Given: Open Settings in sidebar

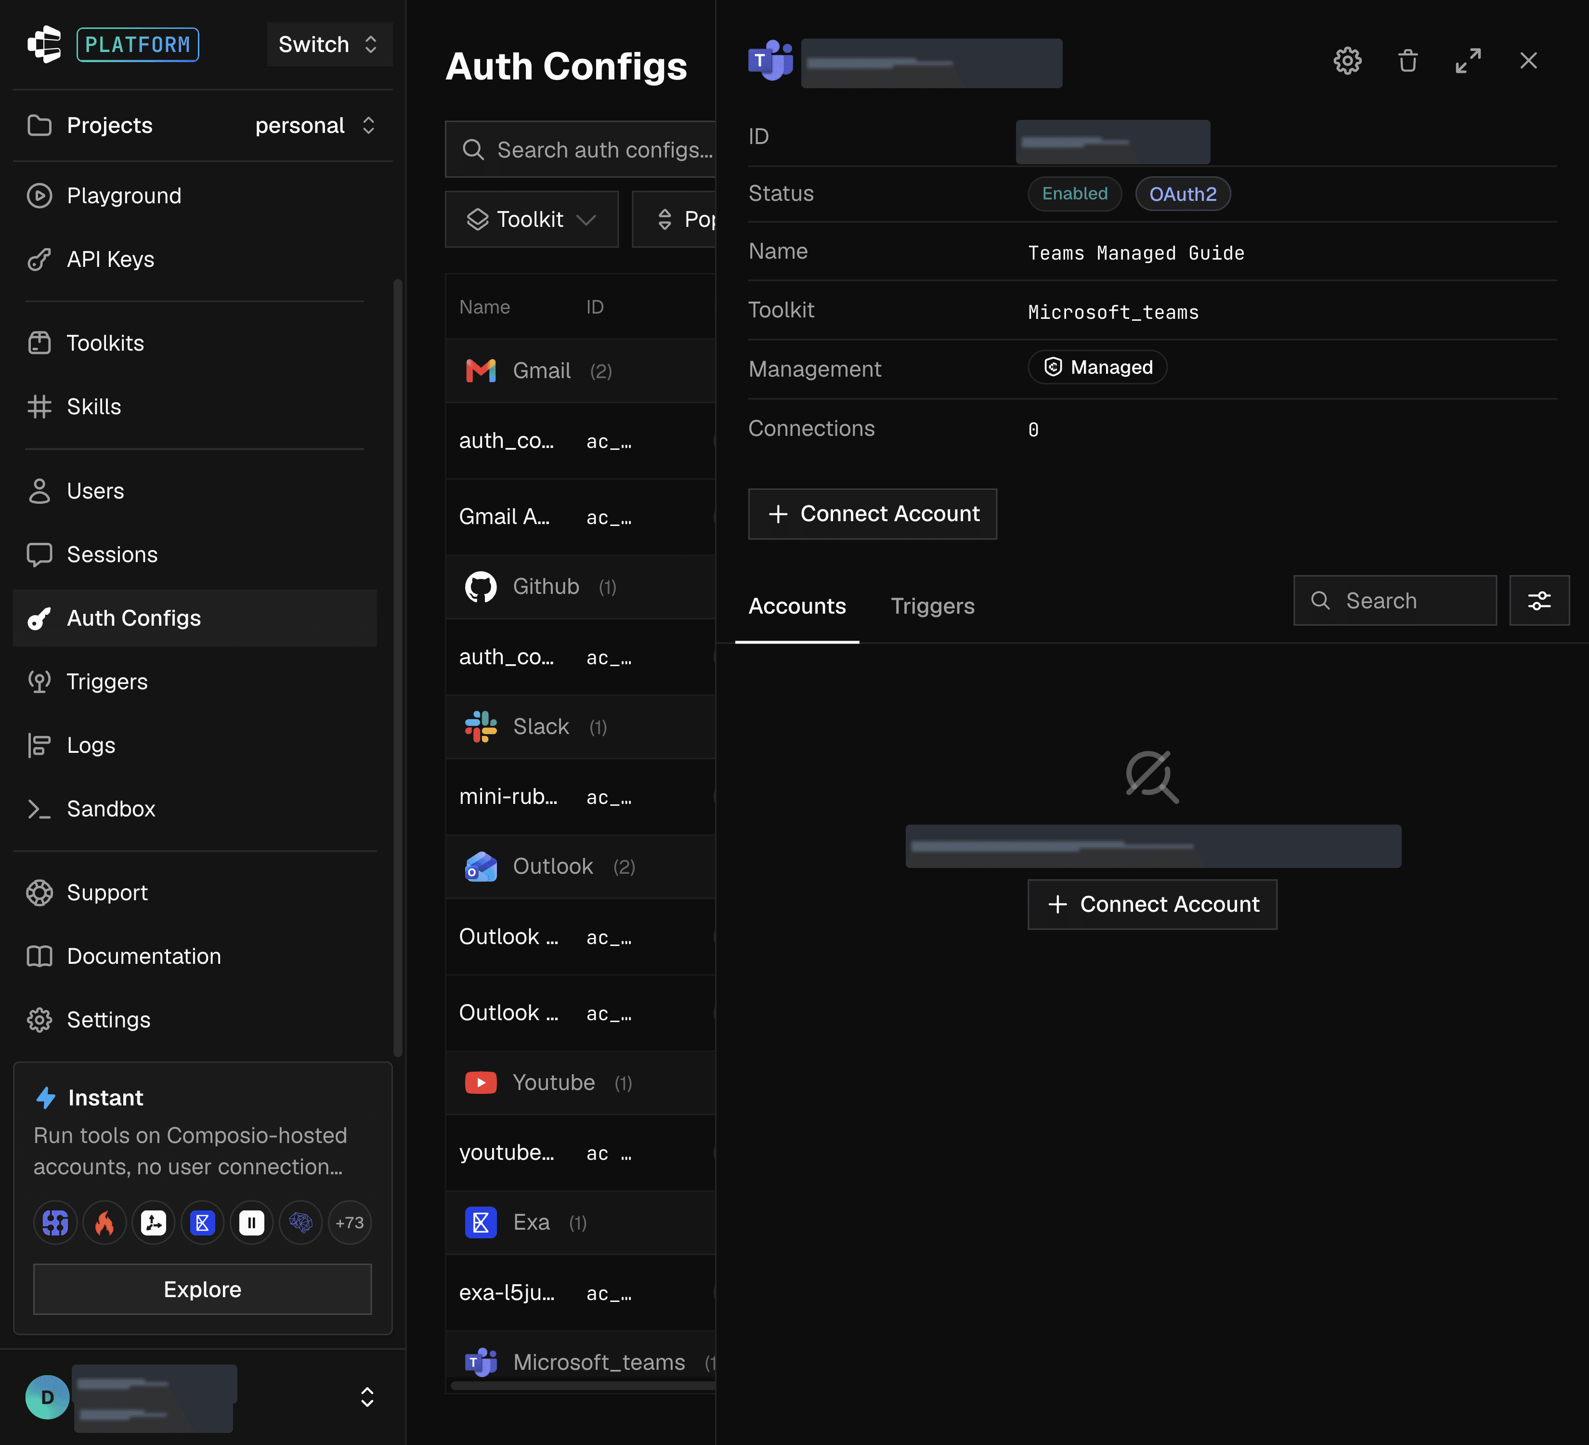Looking at the screenshot, I should click(x=195, y=1020).
